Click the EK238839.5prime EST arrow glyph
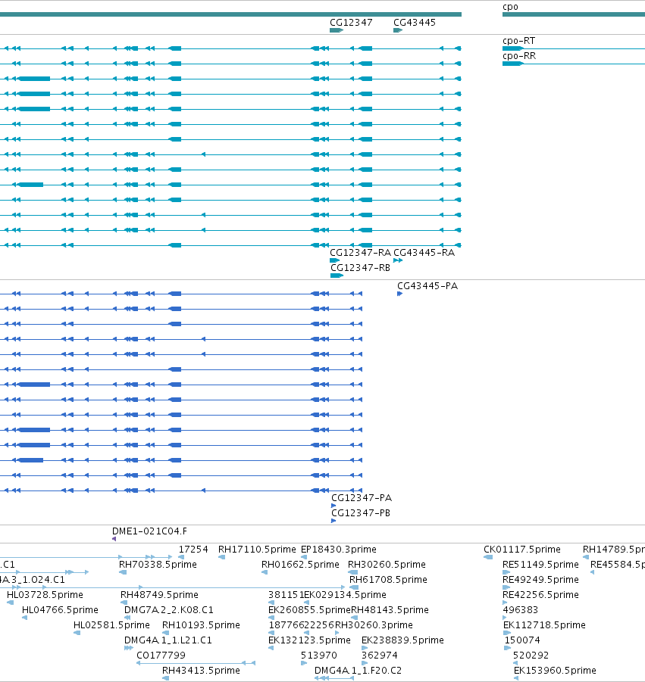This screenshot has width=645, height=682. (x=365, y=648)
